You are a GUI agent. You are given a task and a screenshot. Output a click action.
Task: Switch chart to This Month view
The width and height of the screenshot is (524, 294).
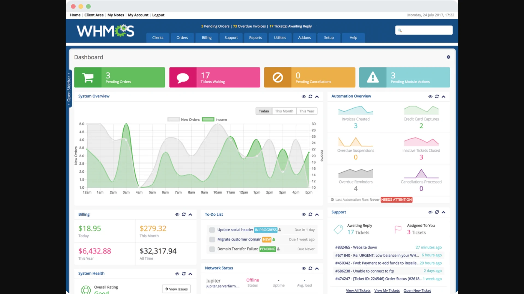[x=284, y=111]
